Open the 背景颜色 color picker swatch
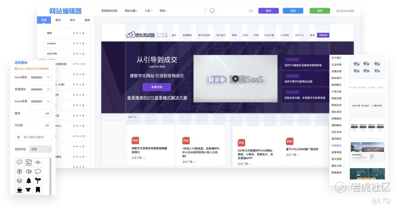The height and width of the screenshot is (210, 398). point(48,89)
